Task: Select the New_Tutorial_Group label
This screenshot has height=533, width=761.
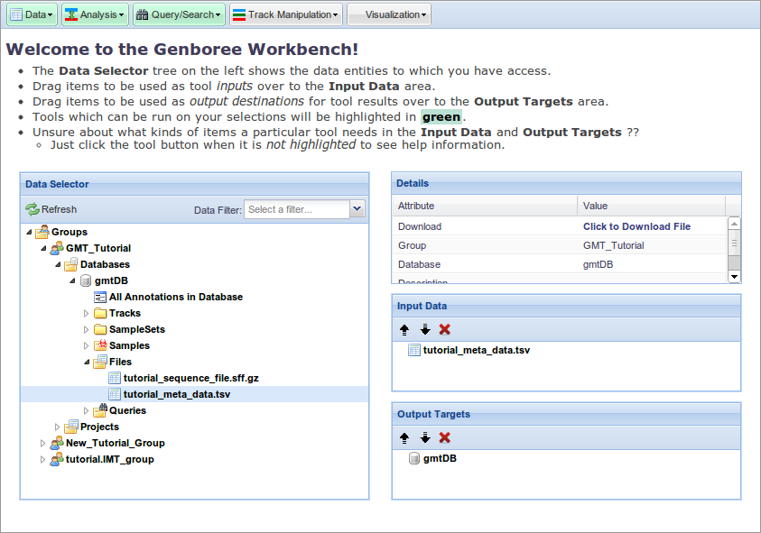Action: (115, 443)
